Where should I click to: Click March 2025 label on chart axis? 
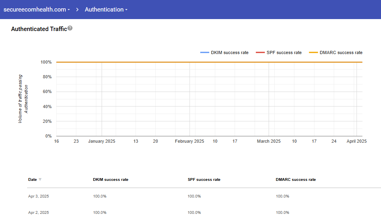[269, 141]
